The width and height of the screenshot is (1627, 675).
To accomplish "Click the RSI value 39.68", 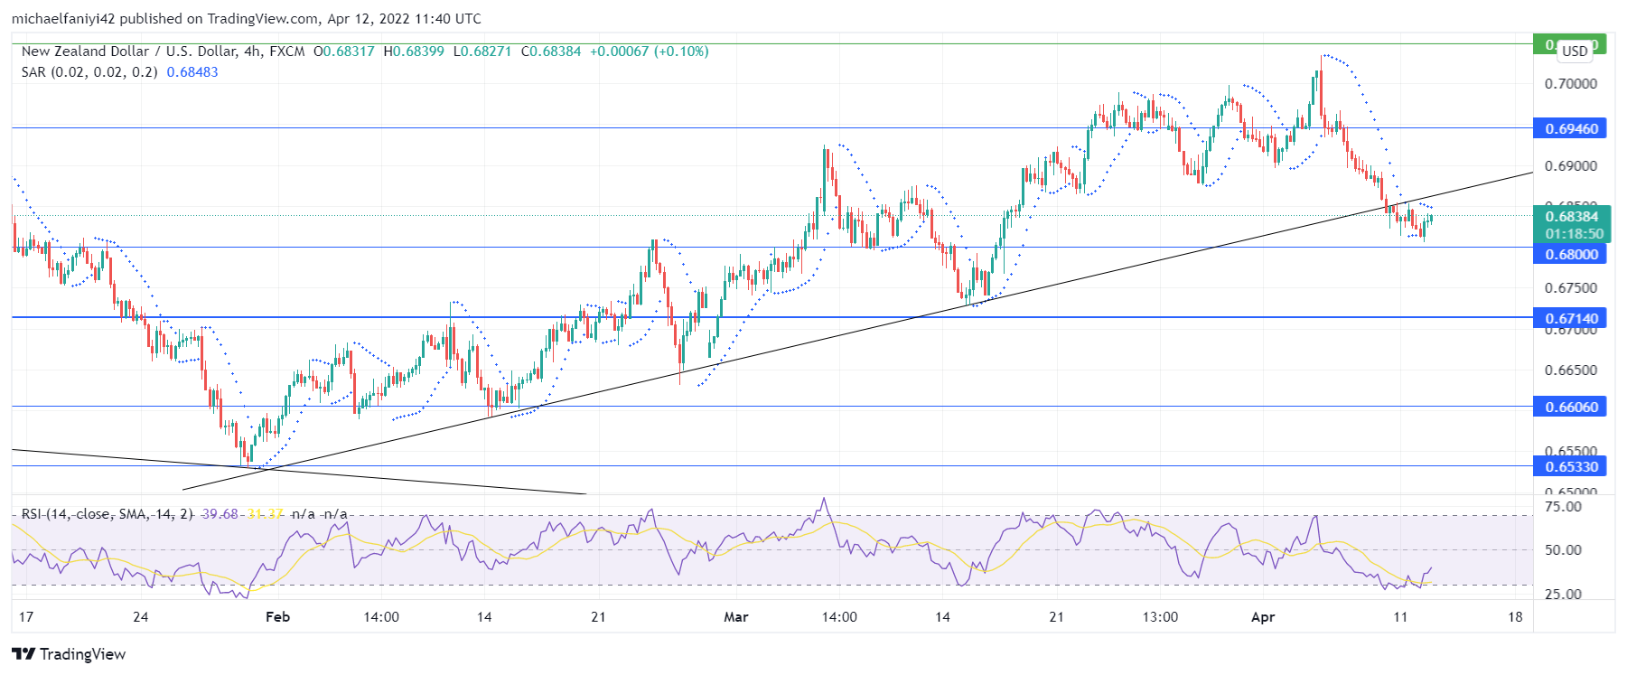I will click(220, 514).
